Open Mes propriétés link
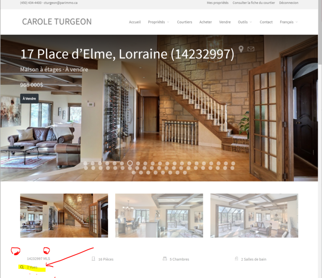Screen dimensions: 322x278 (218, 3)
